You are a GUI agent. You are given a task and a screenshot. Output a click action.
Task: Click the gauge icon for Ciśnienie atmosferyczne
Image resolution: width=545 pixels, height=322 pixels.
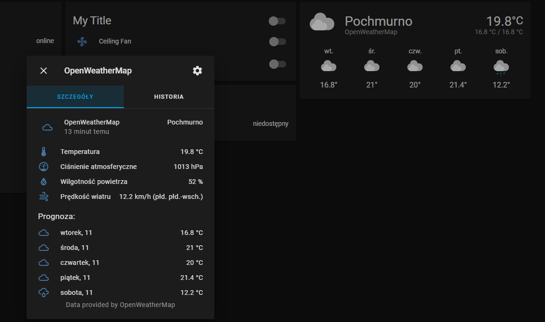click(x=44, y=167)
